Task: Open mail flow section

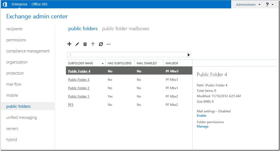Action: (14, 84)
